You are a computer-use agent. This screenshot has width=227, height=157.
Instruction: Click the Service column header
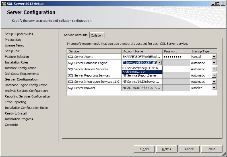94,51
